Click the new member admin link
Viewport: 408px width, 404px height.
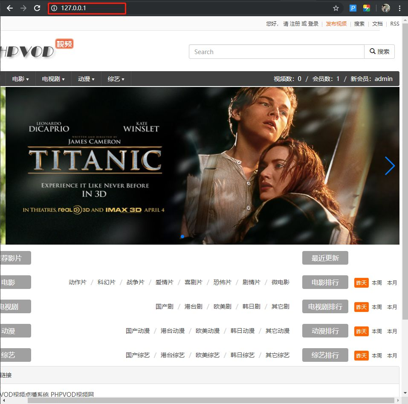pyautogui.click(x=383, y=79)
